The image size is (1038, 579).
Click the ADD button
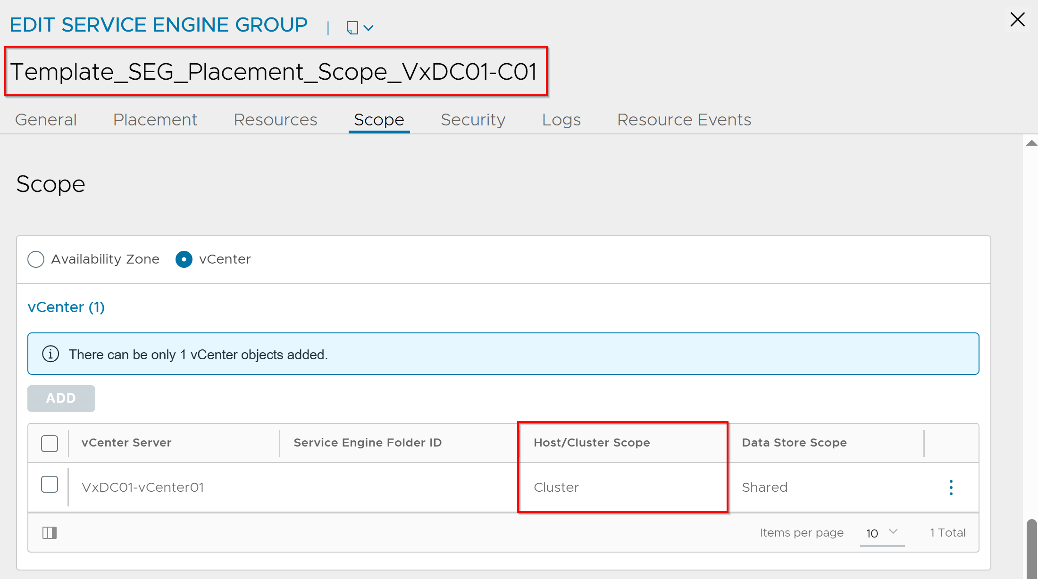(61, 398)
